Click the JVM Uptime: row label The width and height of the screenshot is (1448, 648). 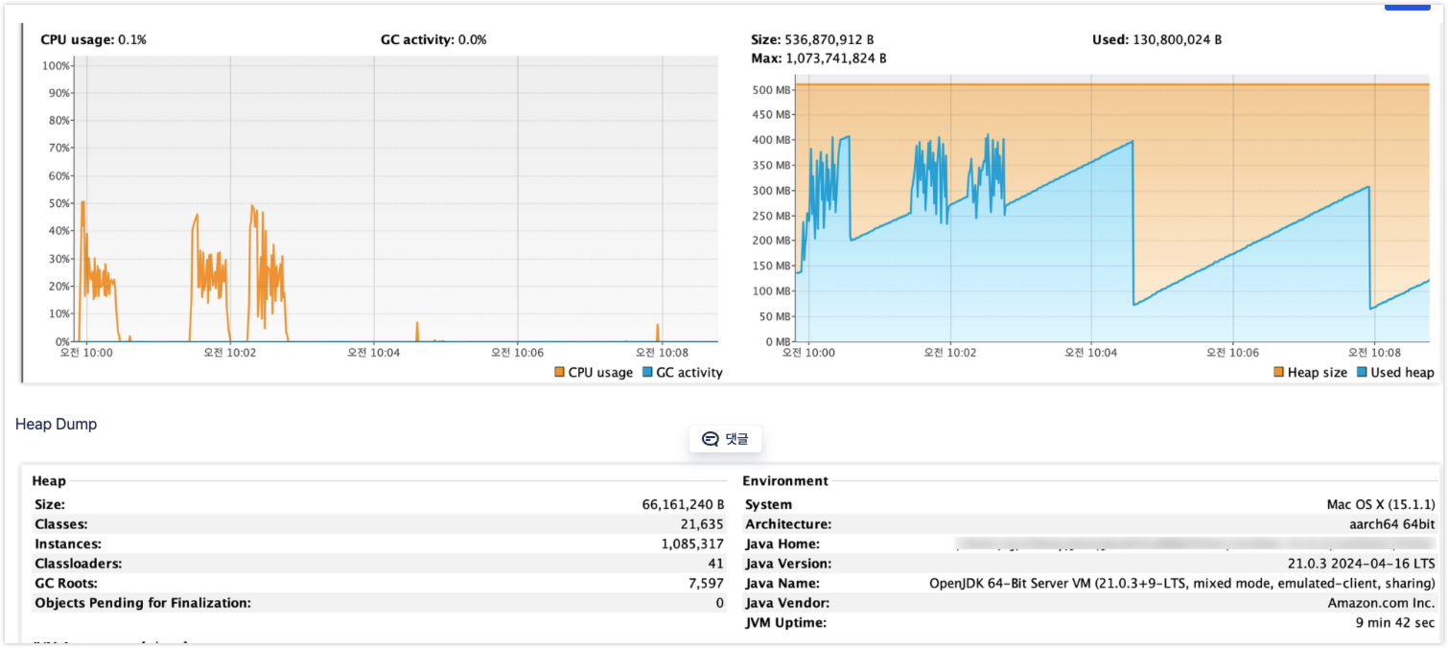click(785, 622)
